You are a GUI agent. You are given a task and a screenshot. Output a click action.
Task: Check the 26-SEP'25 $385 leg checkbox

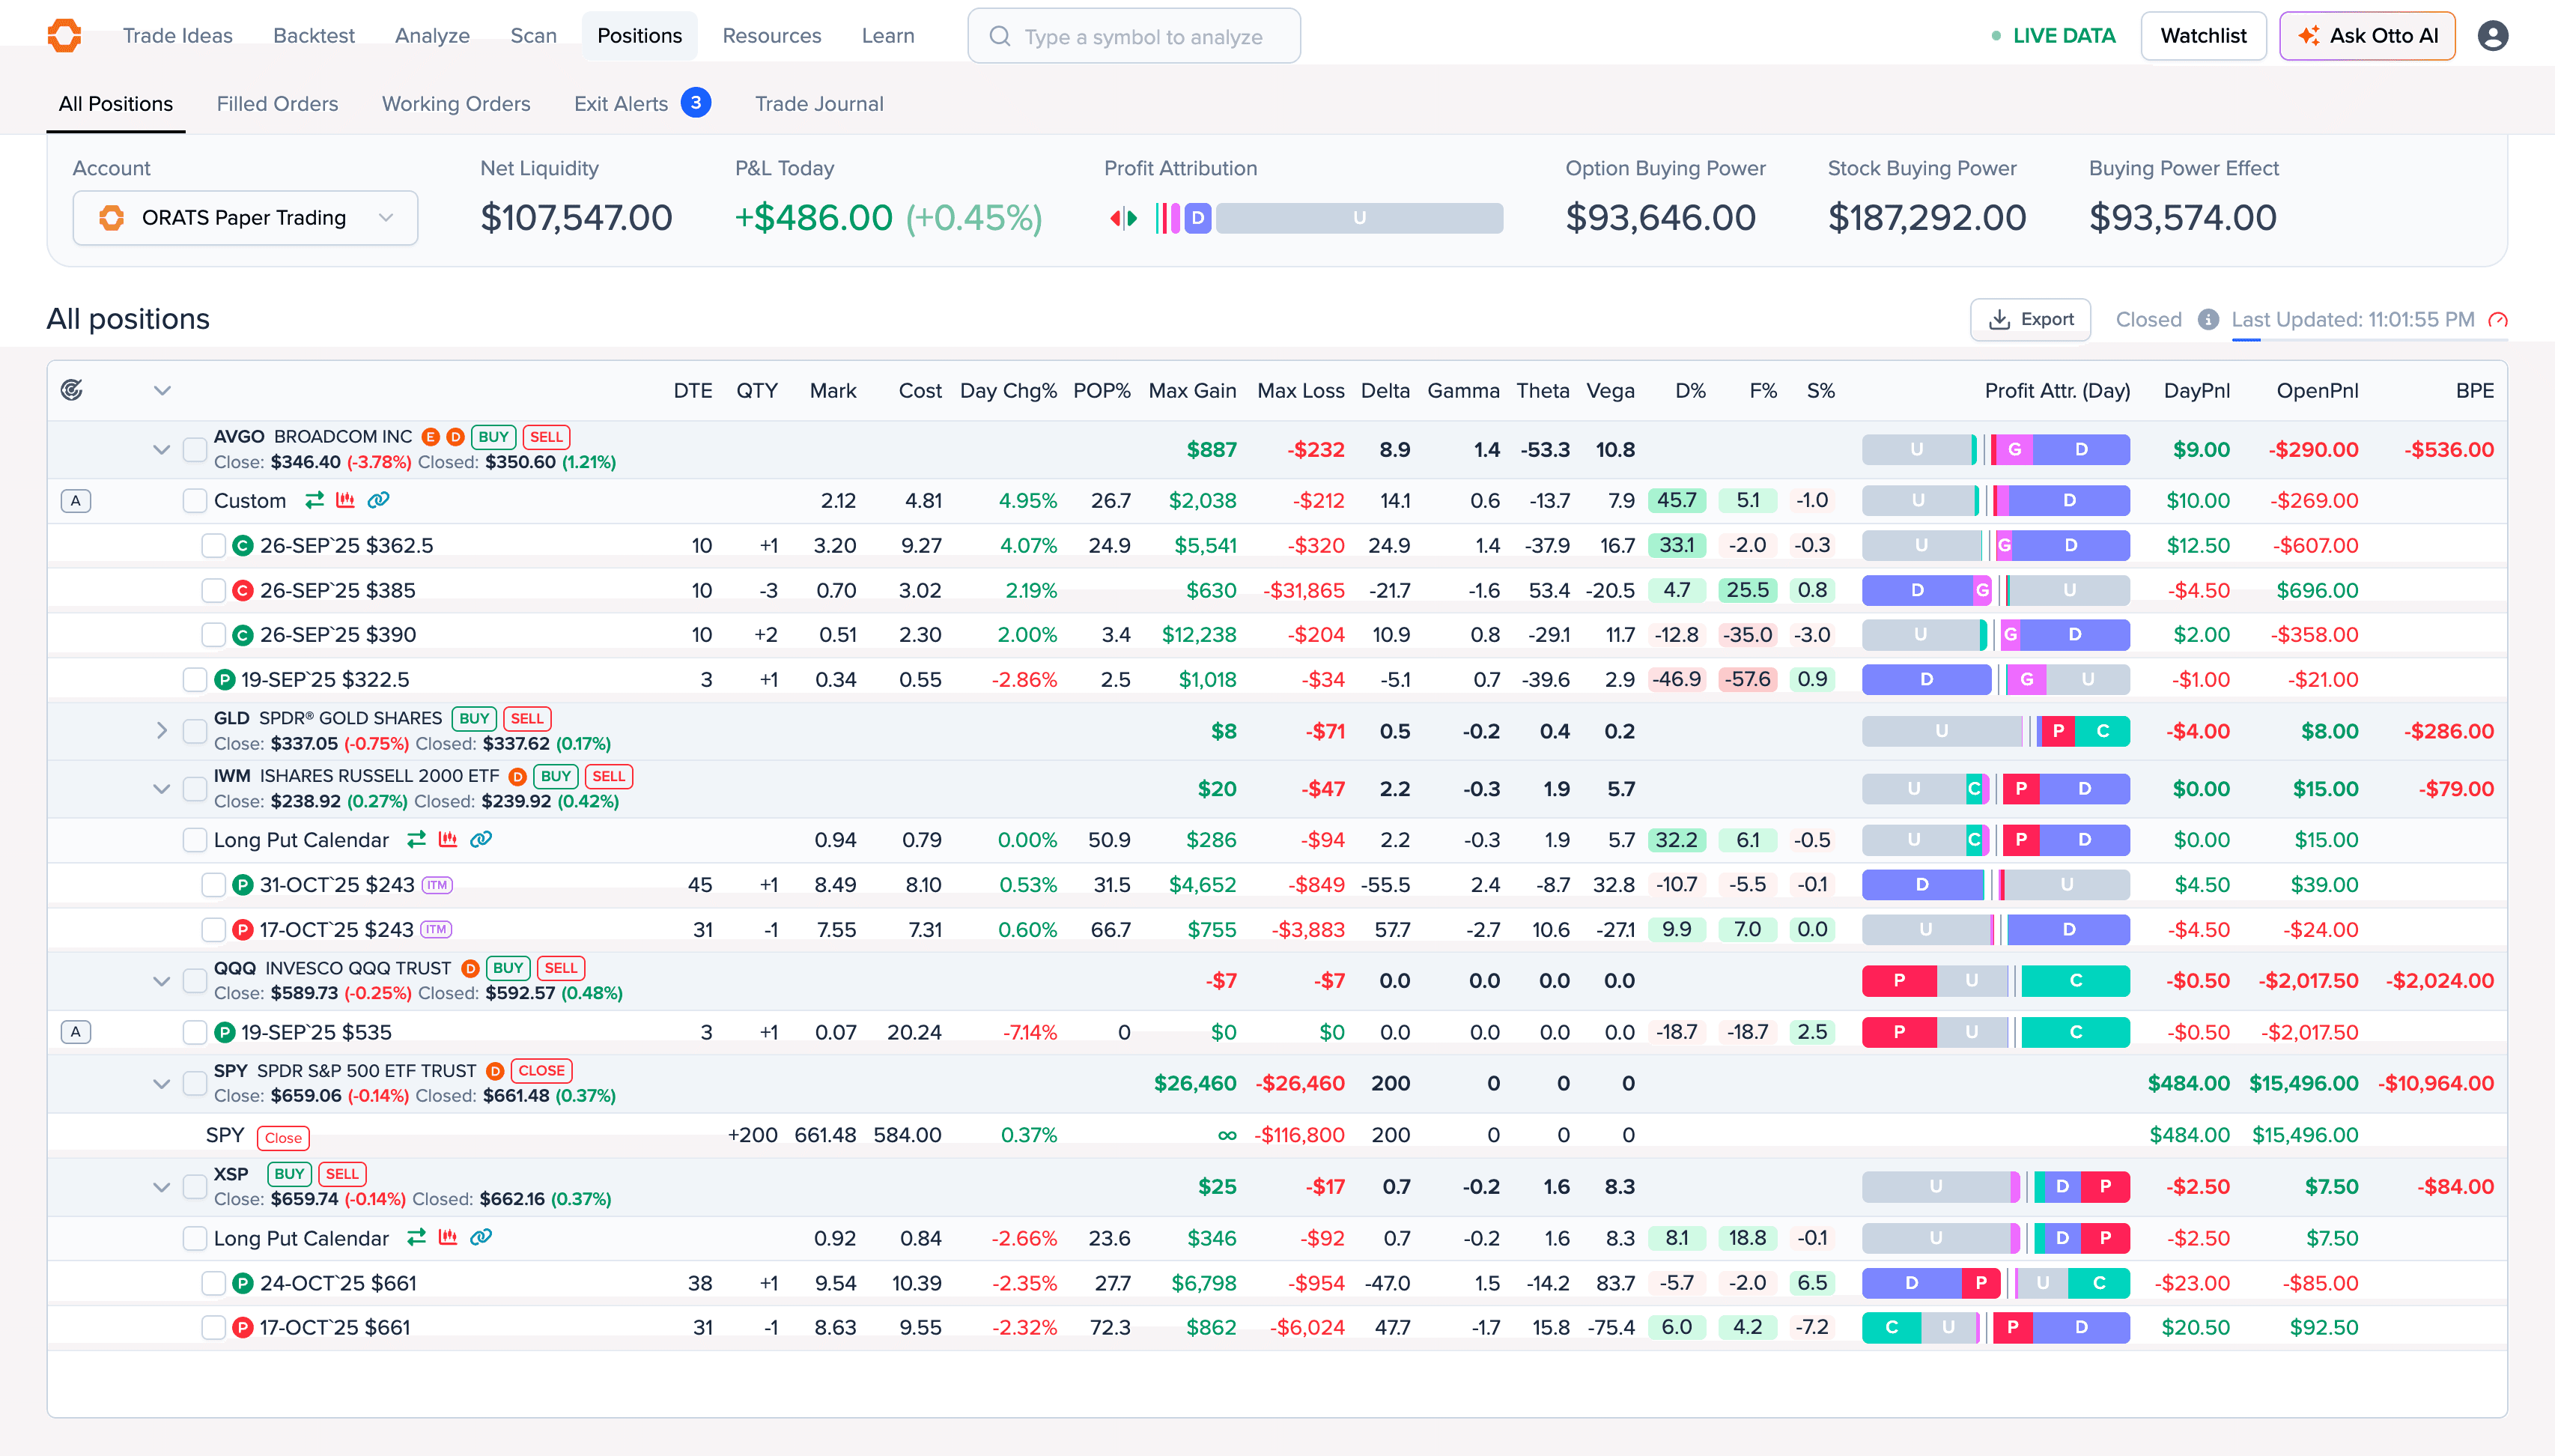[x=214, y=590]
